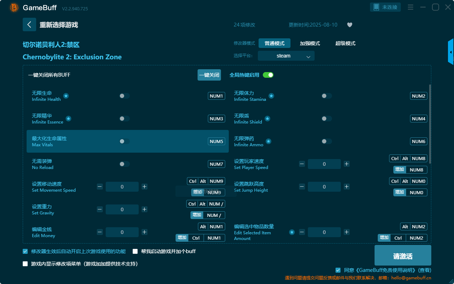Expand the blue side panel arrow
The height and width of the screenshot is (284, 454).
pyautogui.click(x=451, y=52)
